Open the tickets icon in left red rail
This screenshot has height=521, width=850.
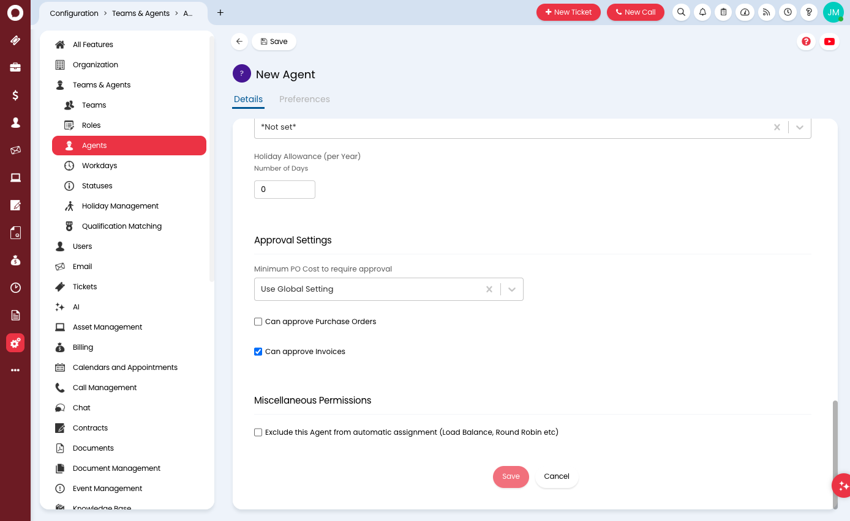tap(15, 40)
